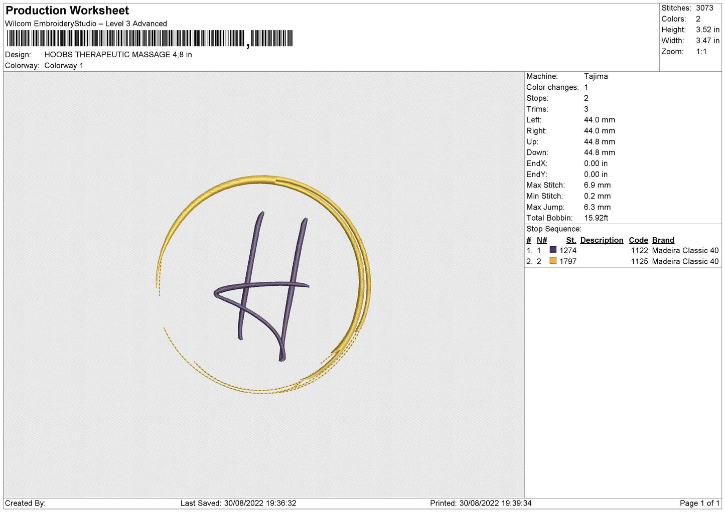725x512 pixels.
Task: Click the embroidered H logo preview
Action: (264, 284)
